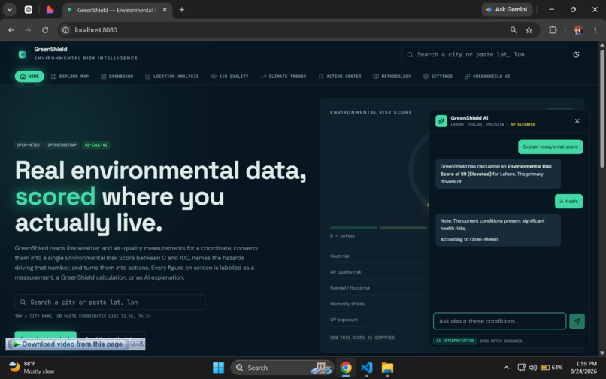Image resolution: width=606 pixels, height=379 pixels.
Task: Click the GS-CALC-V1 tag badge
Action: click(95, 145)
